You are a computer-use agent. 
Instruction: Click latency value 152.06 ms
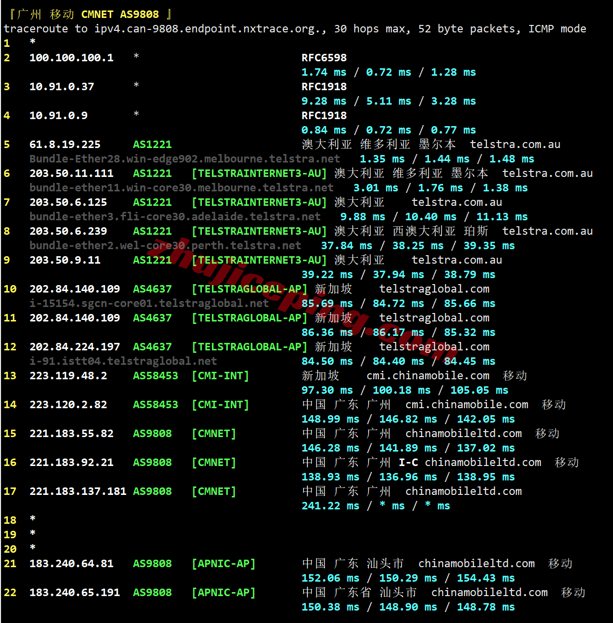[x=330, y=578]
